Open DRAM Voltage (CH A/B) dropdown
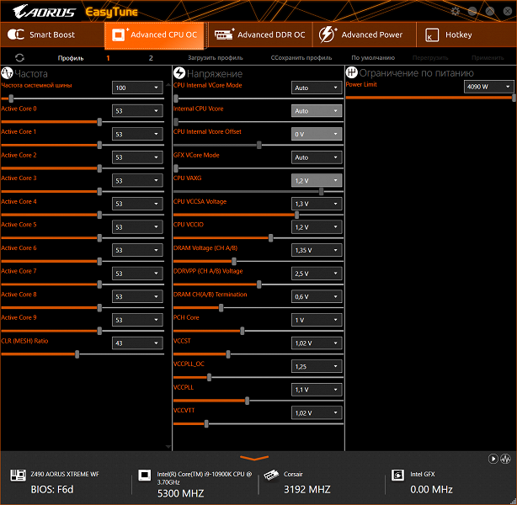 [x=317, y=250]
